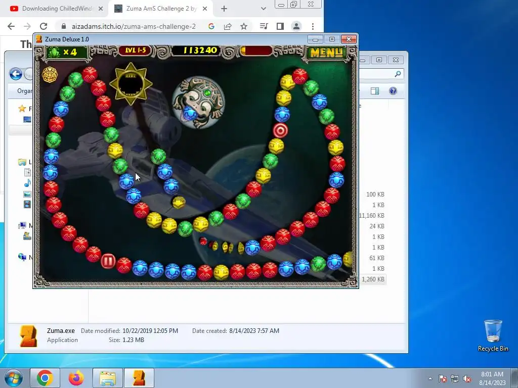The image size is (518, 388).
Task: Close the Zuma AmS Challenge tab
Action: (x=205, y=9)
